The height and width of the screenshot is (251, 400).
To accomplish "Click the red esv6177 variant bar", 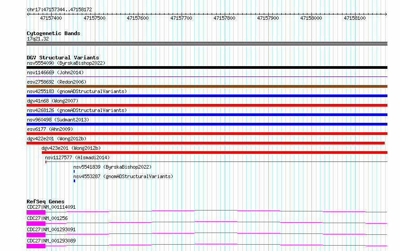I will [207, 134].
